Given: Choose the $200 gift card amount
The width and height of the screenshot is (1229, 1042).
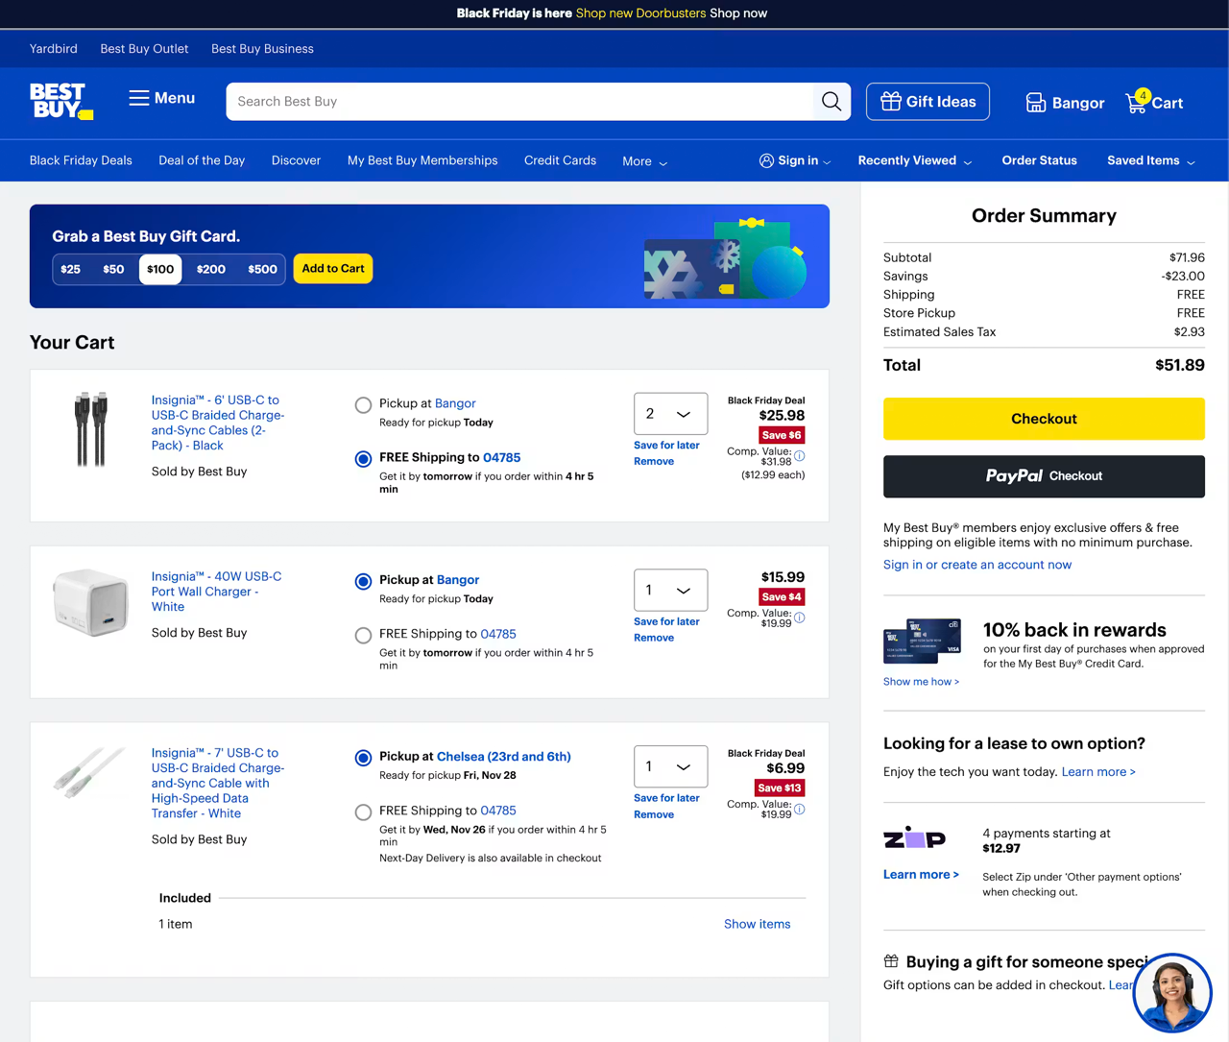Looking at the screenshot, I should click(211, 269).
